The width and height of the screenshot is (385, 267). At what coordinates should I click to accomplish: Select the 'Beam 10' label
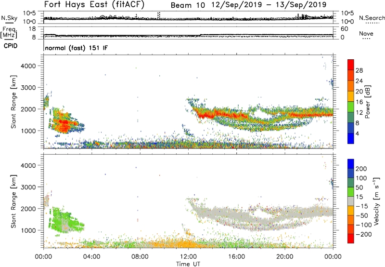[x=188, y=5]
